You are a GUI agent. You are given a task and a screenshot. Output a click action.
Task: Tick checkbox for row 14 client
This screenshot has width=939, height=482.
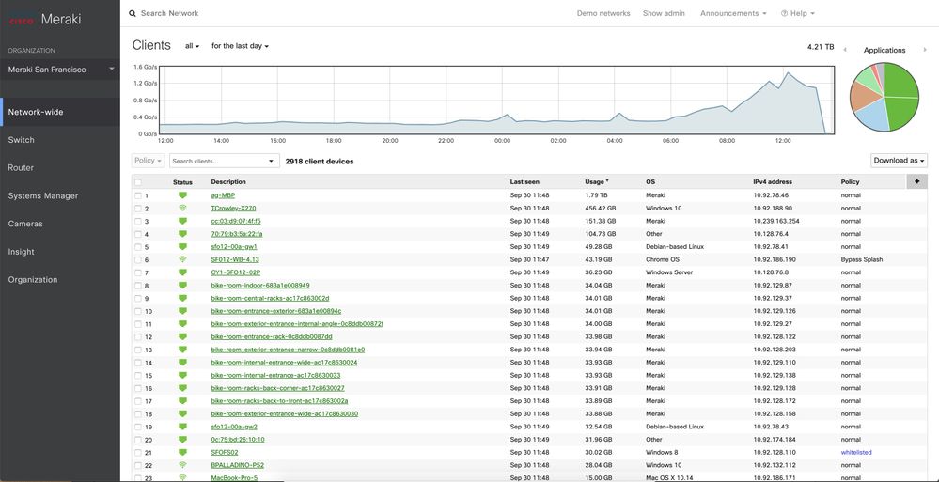click(138, 363)
